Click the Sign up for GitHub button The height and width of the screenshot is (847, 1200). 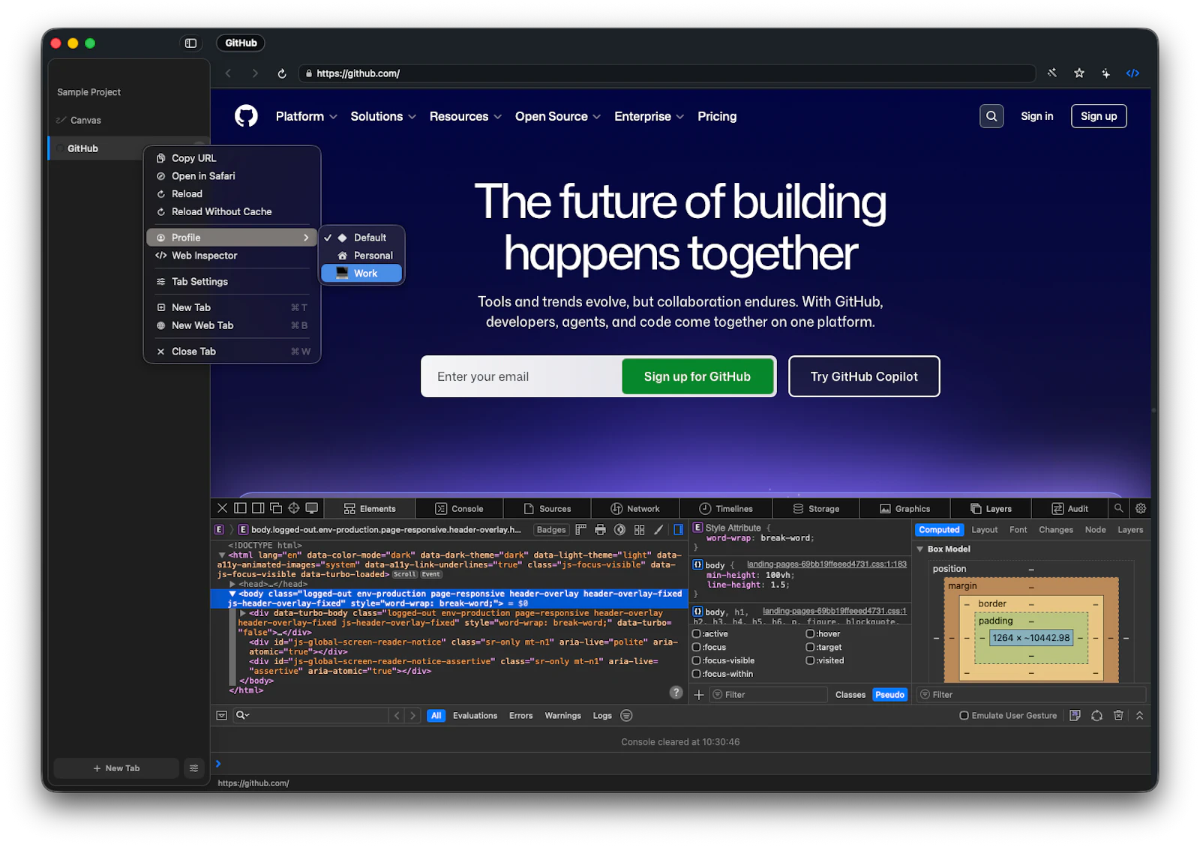pos(697,377)
